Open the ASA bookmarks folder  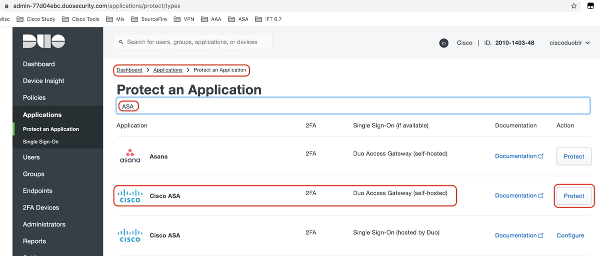pos(238,19)
